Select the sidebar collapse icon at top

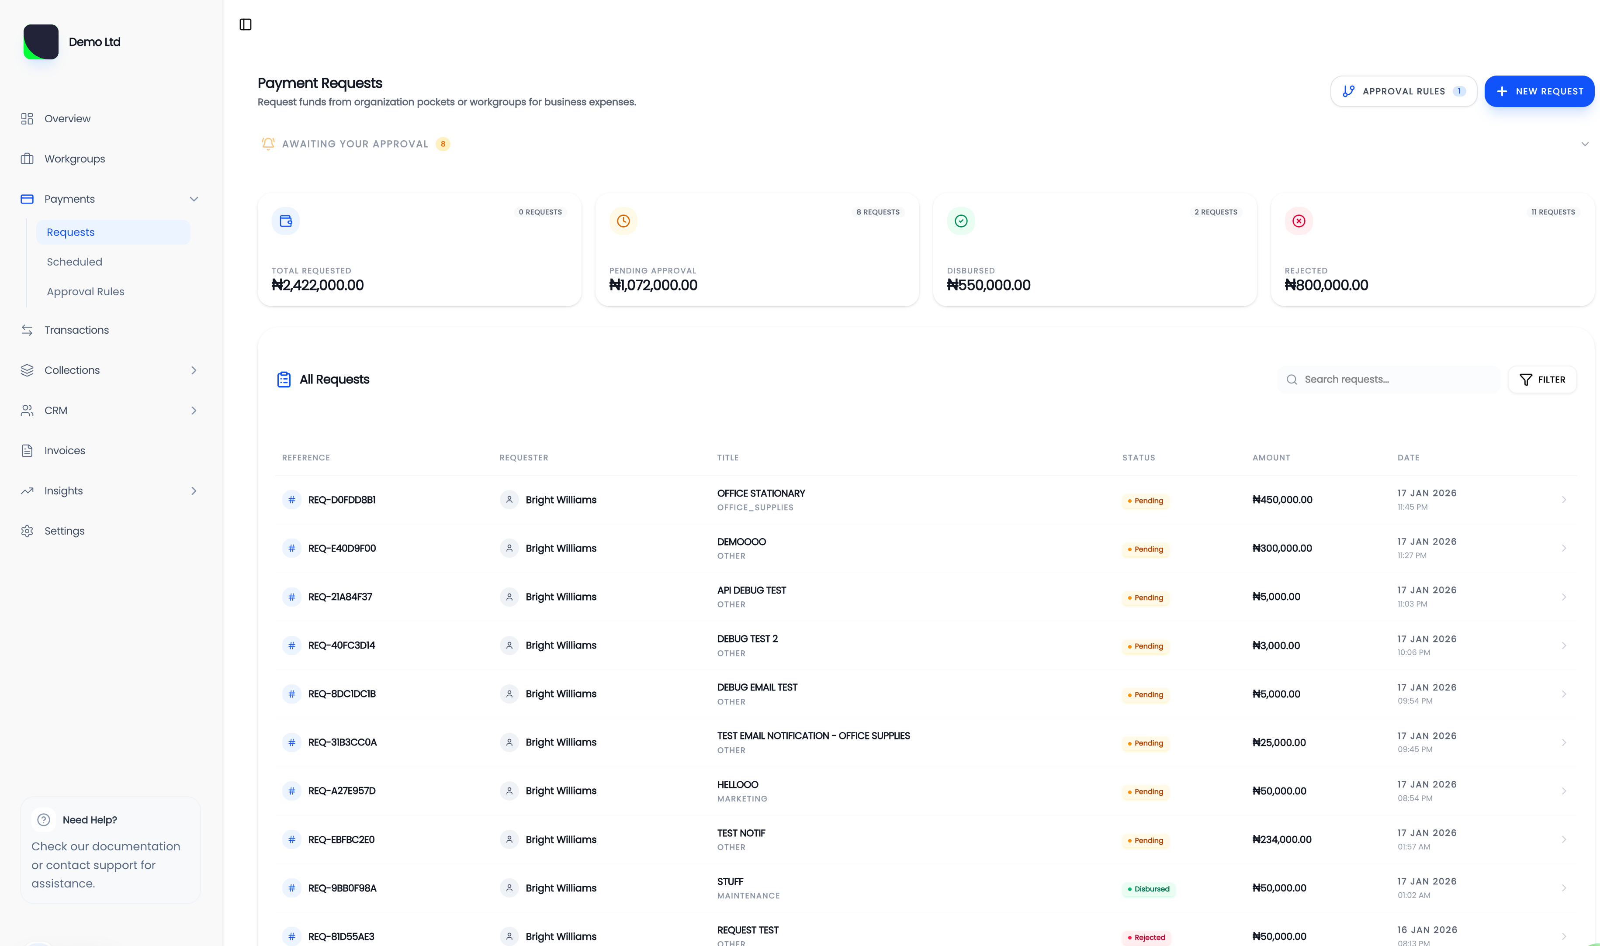(x=246, y=24)
